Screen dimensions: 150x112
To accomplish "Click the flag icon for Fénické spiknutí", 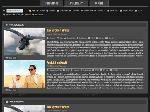I will (x=64, y=70).
